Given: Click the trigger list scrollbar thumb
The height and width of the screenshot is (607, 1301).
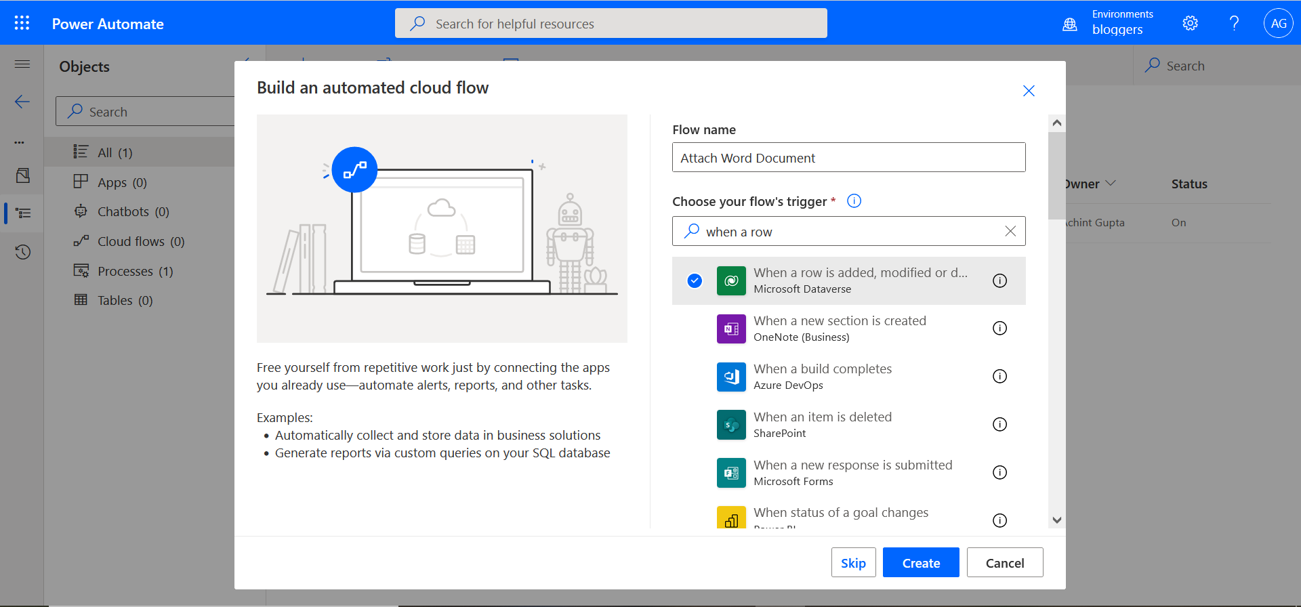Looking at the screenshot, I should [1056, 175].
